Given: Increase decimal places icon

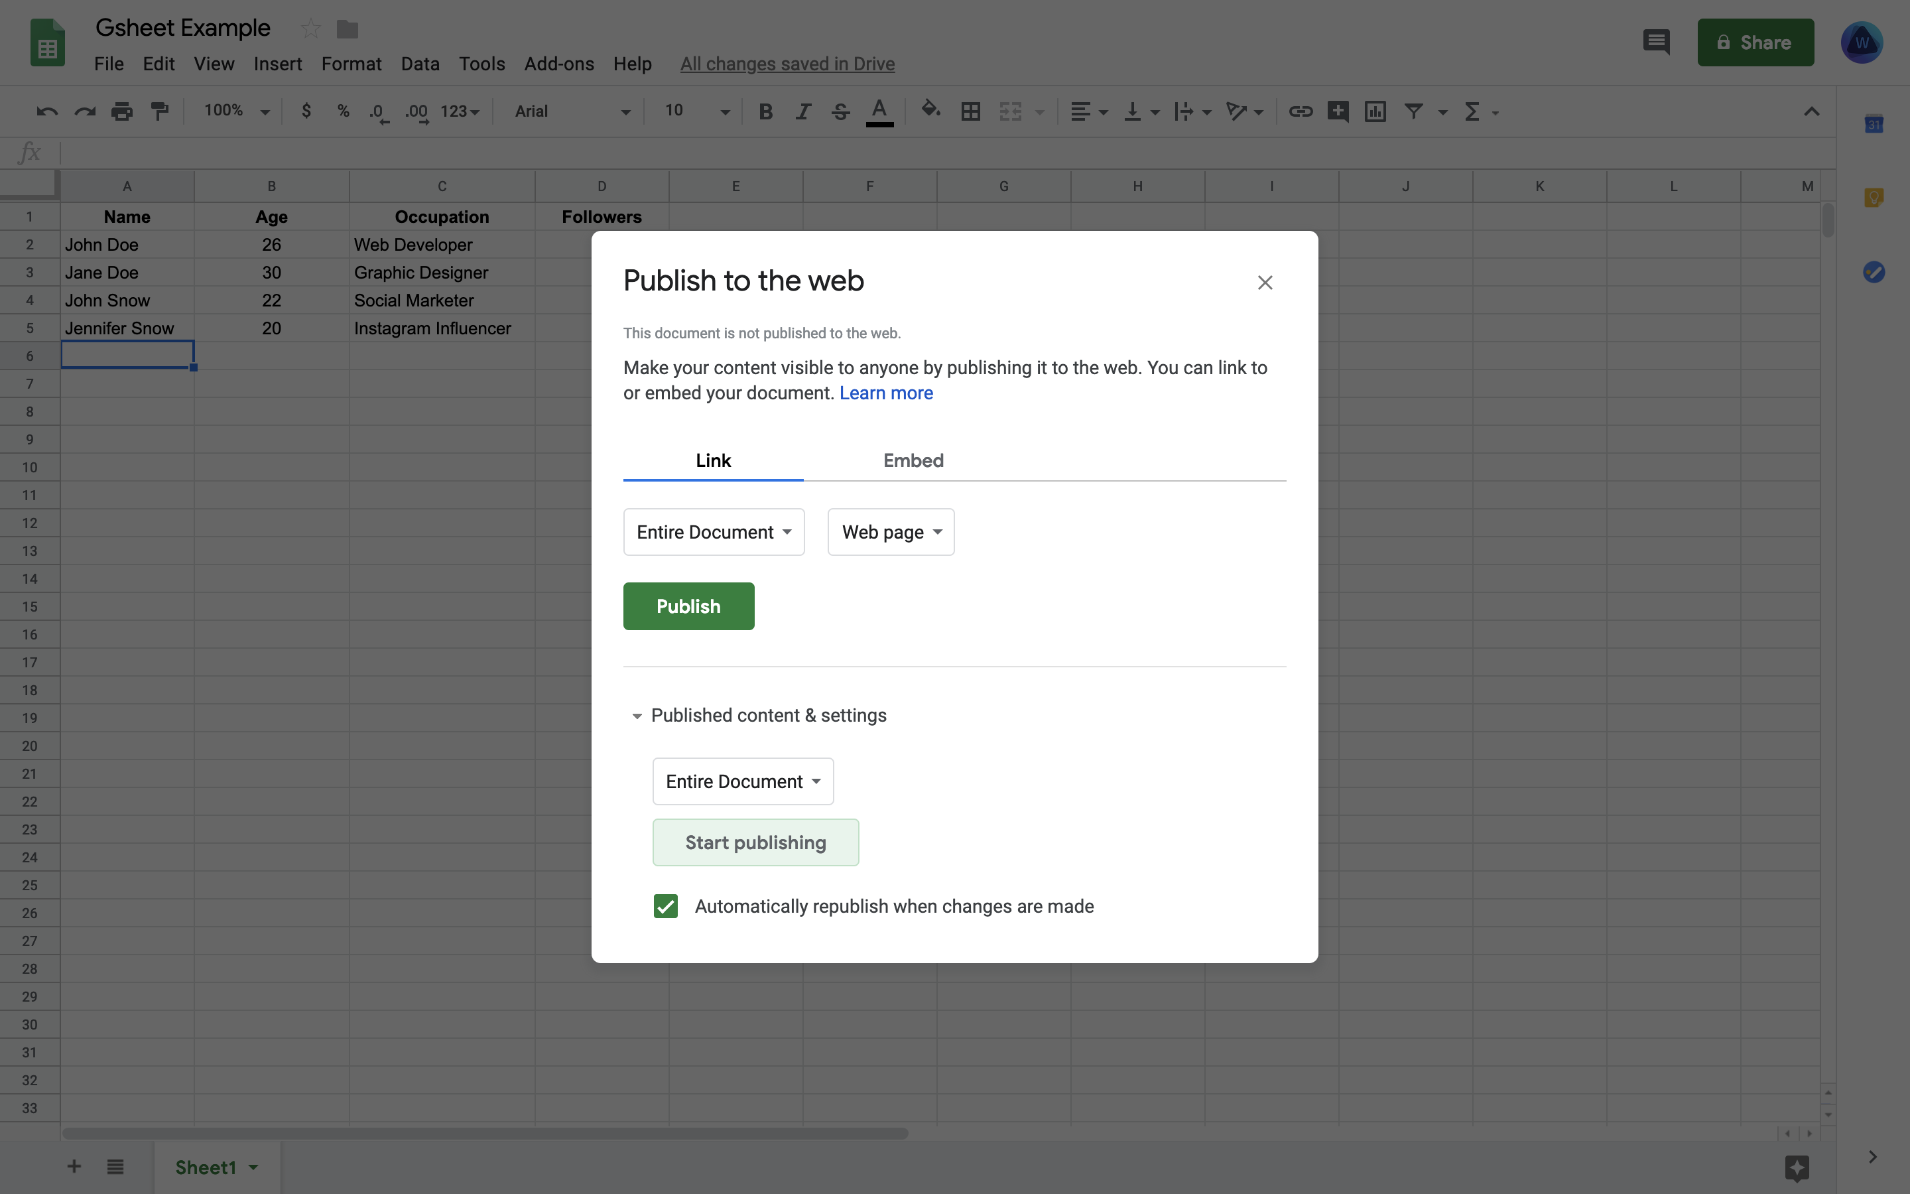Looking at the screenshot, I should pyautogui.click(x=416, y=112).
